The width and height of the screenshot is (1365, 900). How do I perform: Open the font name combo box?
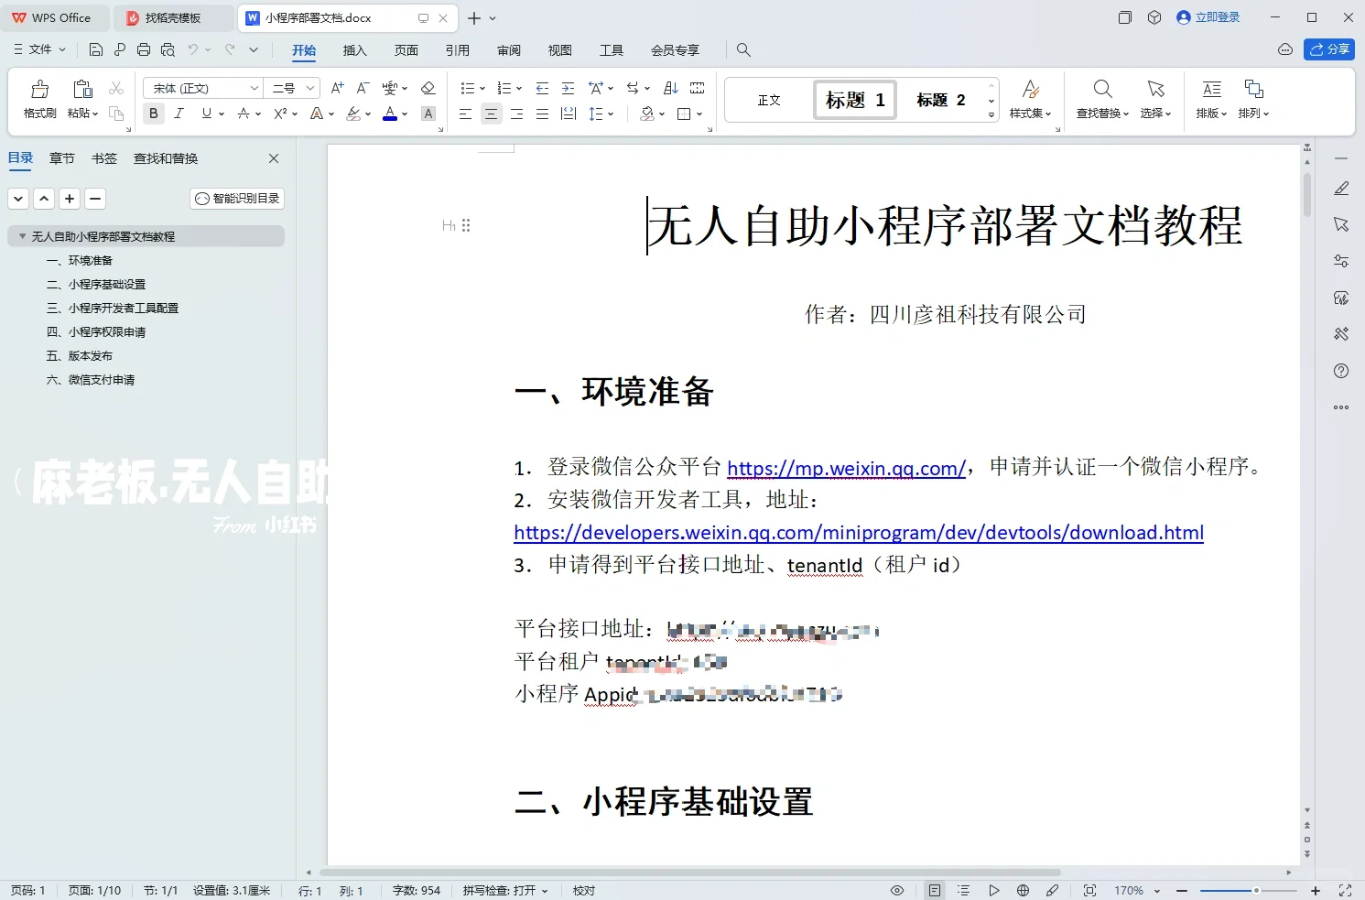tap(201, 87)
